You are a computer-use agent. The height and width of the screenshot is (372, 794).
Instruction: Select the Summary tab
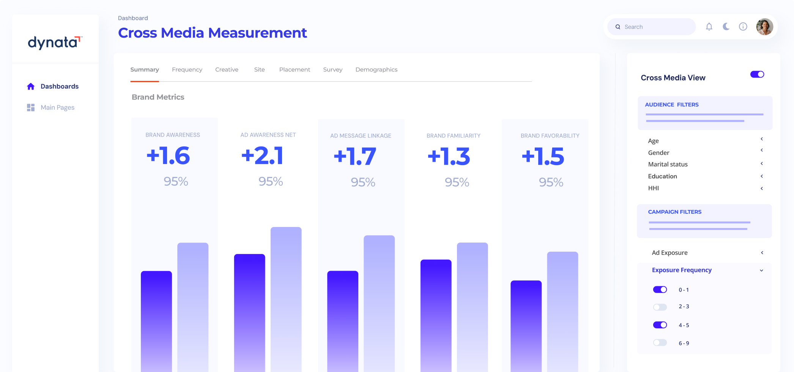145,70
